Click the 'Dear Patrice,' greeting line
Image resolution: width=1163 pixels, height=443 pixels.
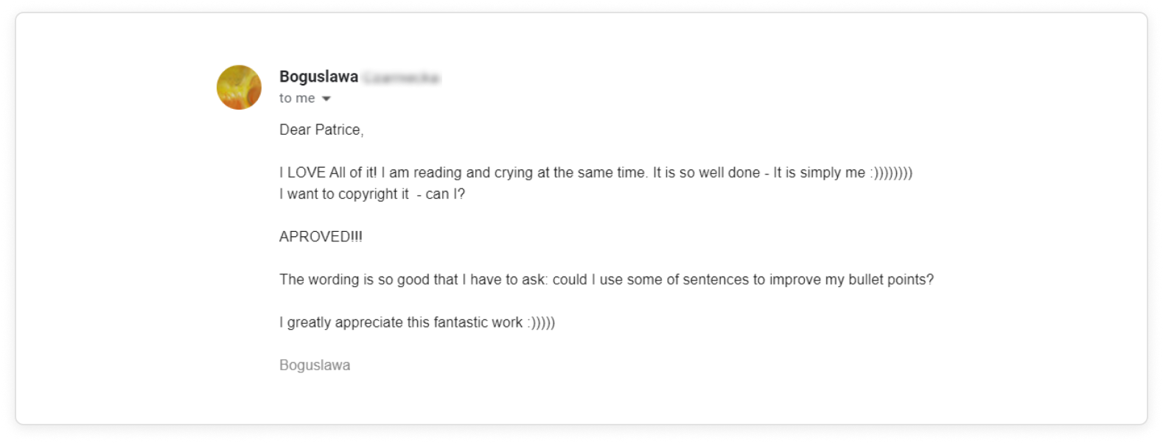[x=321, y=130]
